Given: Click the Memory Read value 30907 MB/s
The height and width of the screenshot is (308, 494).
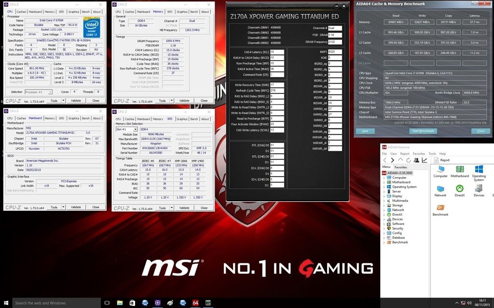Looking at the screenshot, I should (396, 22).
